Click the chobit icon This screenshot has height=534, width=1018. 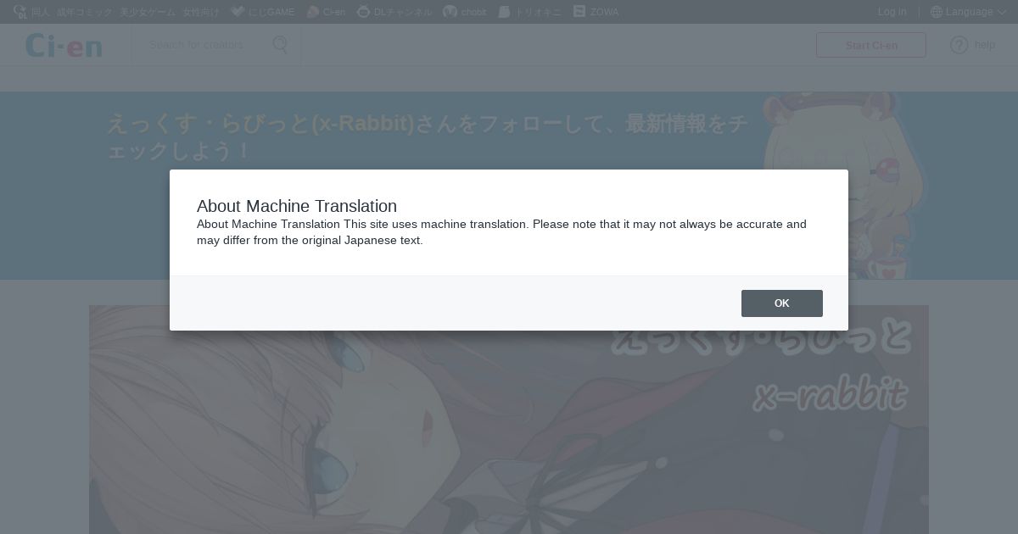(450, 12)
